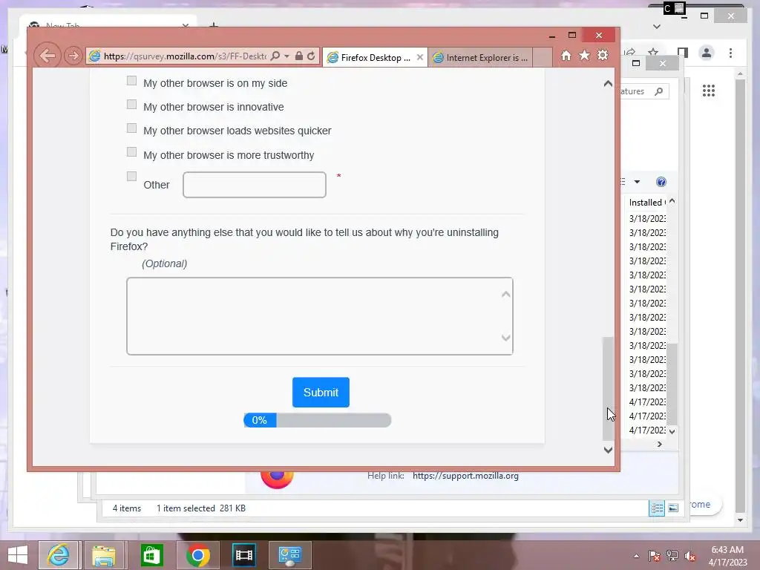760x570 pixels.
Task: Click the 'Installed On' column header
Action: pyautogui.click(x=646, y=203)
